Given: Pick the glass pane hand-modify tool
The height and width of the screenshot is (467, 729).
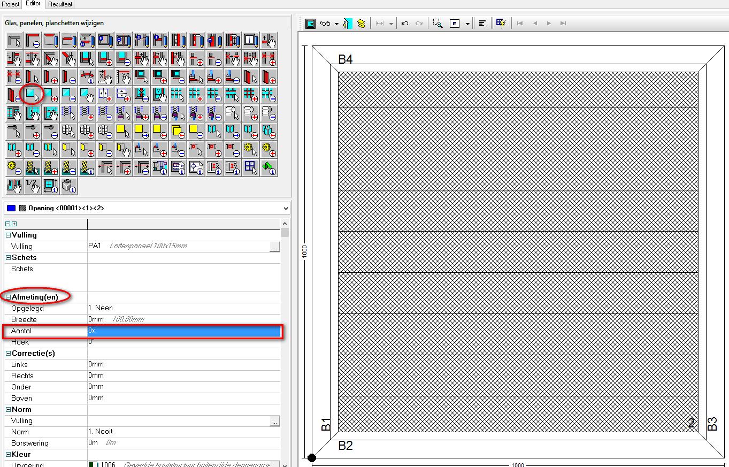Looking at the screenshot, I should pos(87,95).
